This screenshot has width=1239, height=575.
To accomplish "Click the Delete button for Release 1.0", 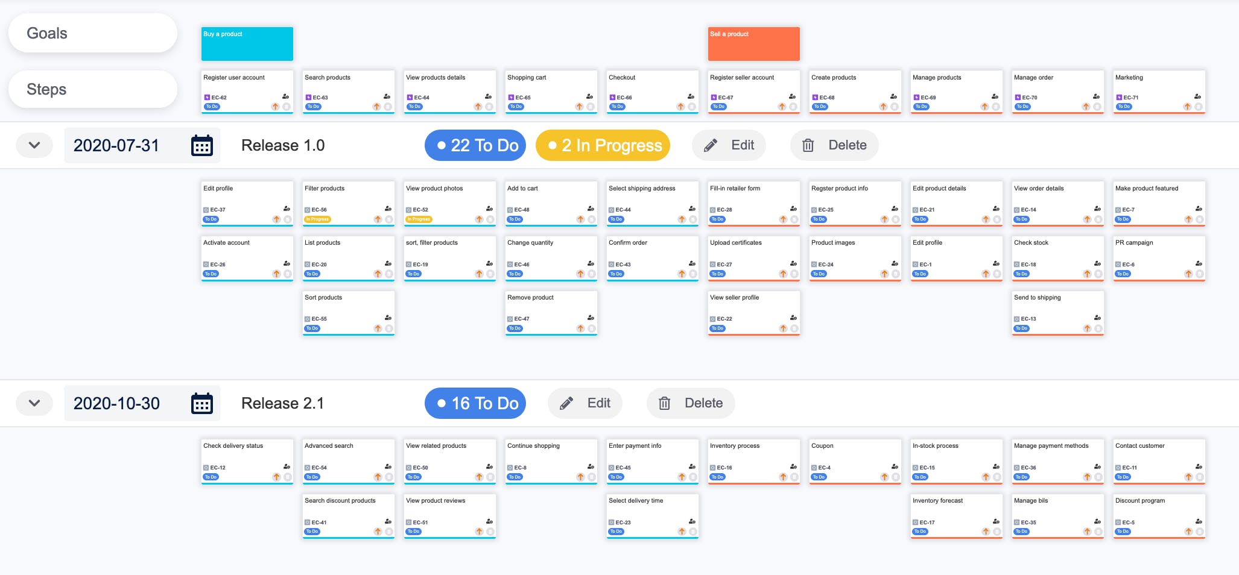I will click(834, 145).
